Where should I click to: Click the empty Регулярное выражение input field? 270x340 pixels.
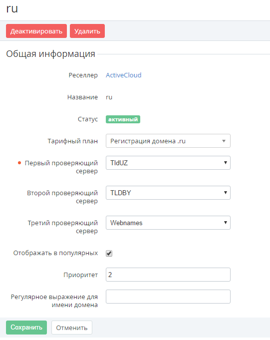tap(168, 297)
